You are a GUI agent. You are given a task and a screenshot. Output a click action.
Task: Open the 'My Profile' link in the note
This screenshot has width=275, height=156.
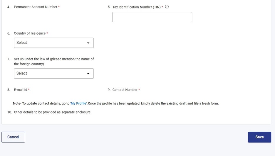[78, 104]
